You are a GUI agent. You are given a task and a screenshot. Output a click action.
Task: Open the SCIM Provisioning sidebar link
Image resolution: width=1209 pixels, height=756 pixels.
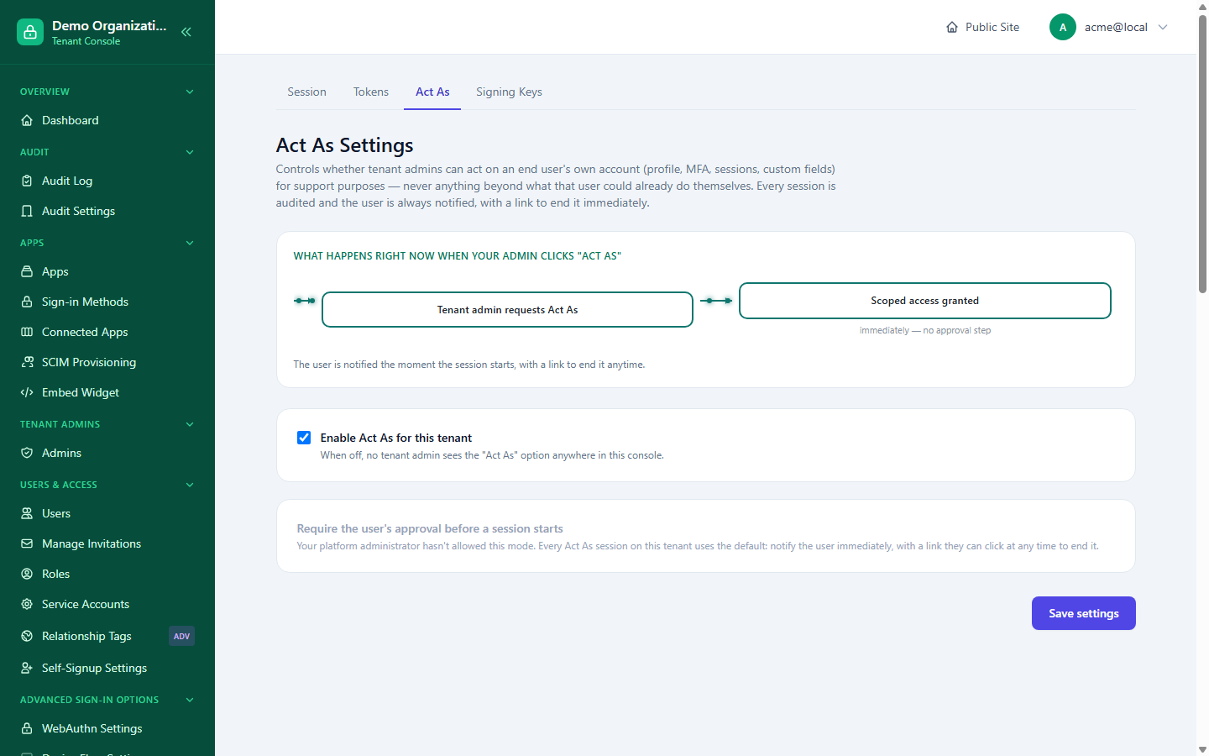click(107, 362)
